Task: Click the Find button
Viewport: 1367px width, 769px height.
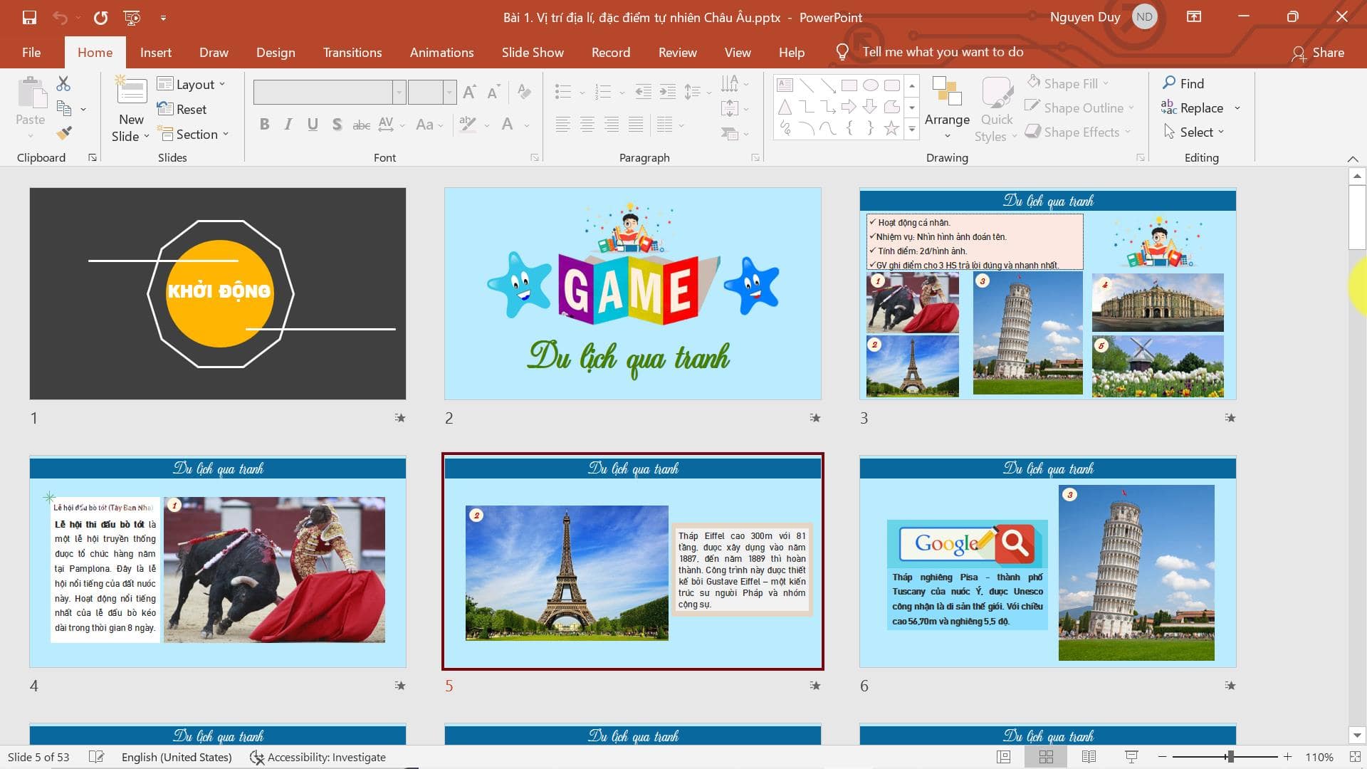Action: coord(1183,83)
